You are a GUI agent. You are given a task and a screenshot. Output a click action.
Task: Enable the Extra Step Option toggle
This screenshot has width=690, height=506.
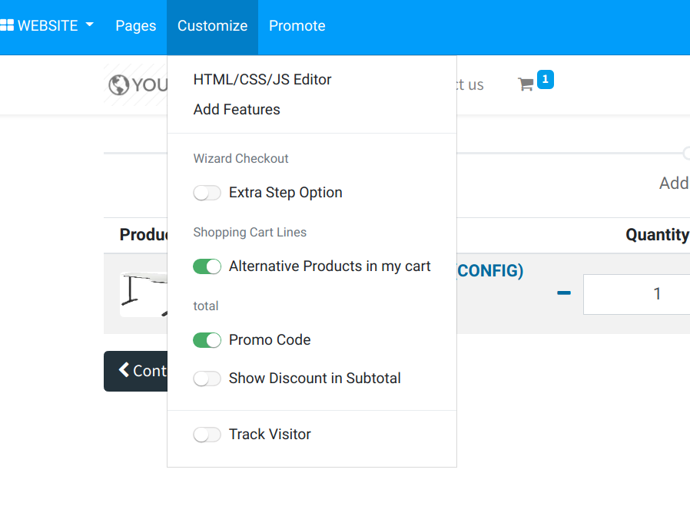207,193
